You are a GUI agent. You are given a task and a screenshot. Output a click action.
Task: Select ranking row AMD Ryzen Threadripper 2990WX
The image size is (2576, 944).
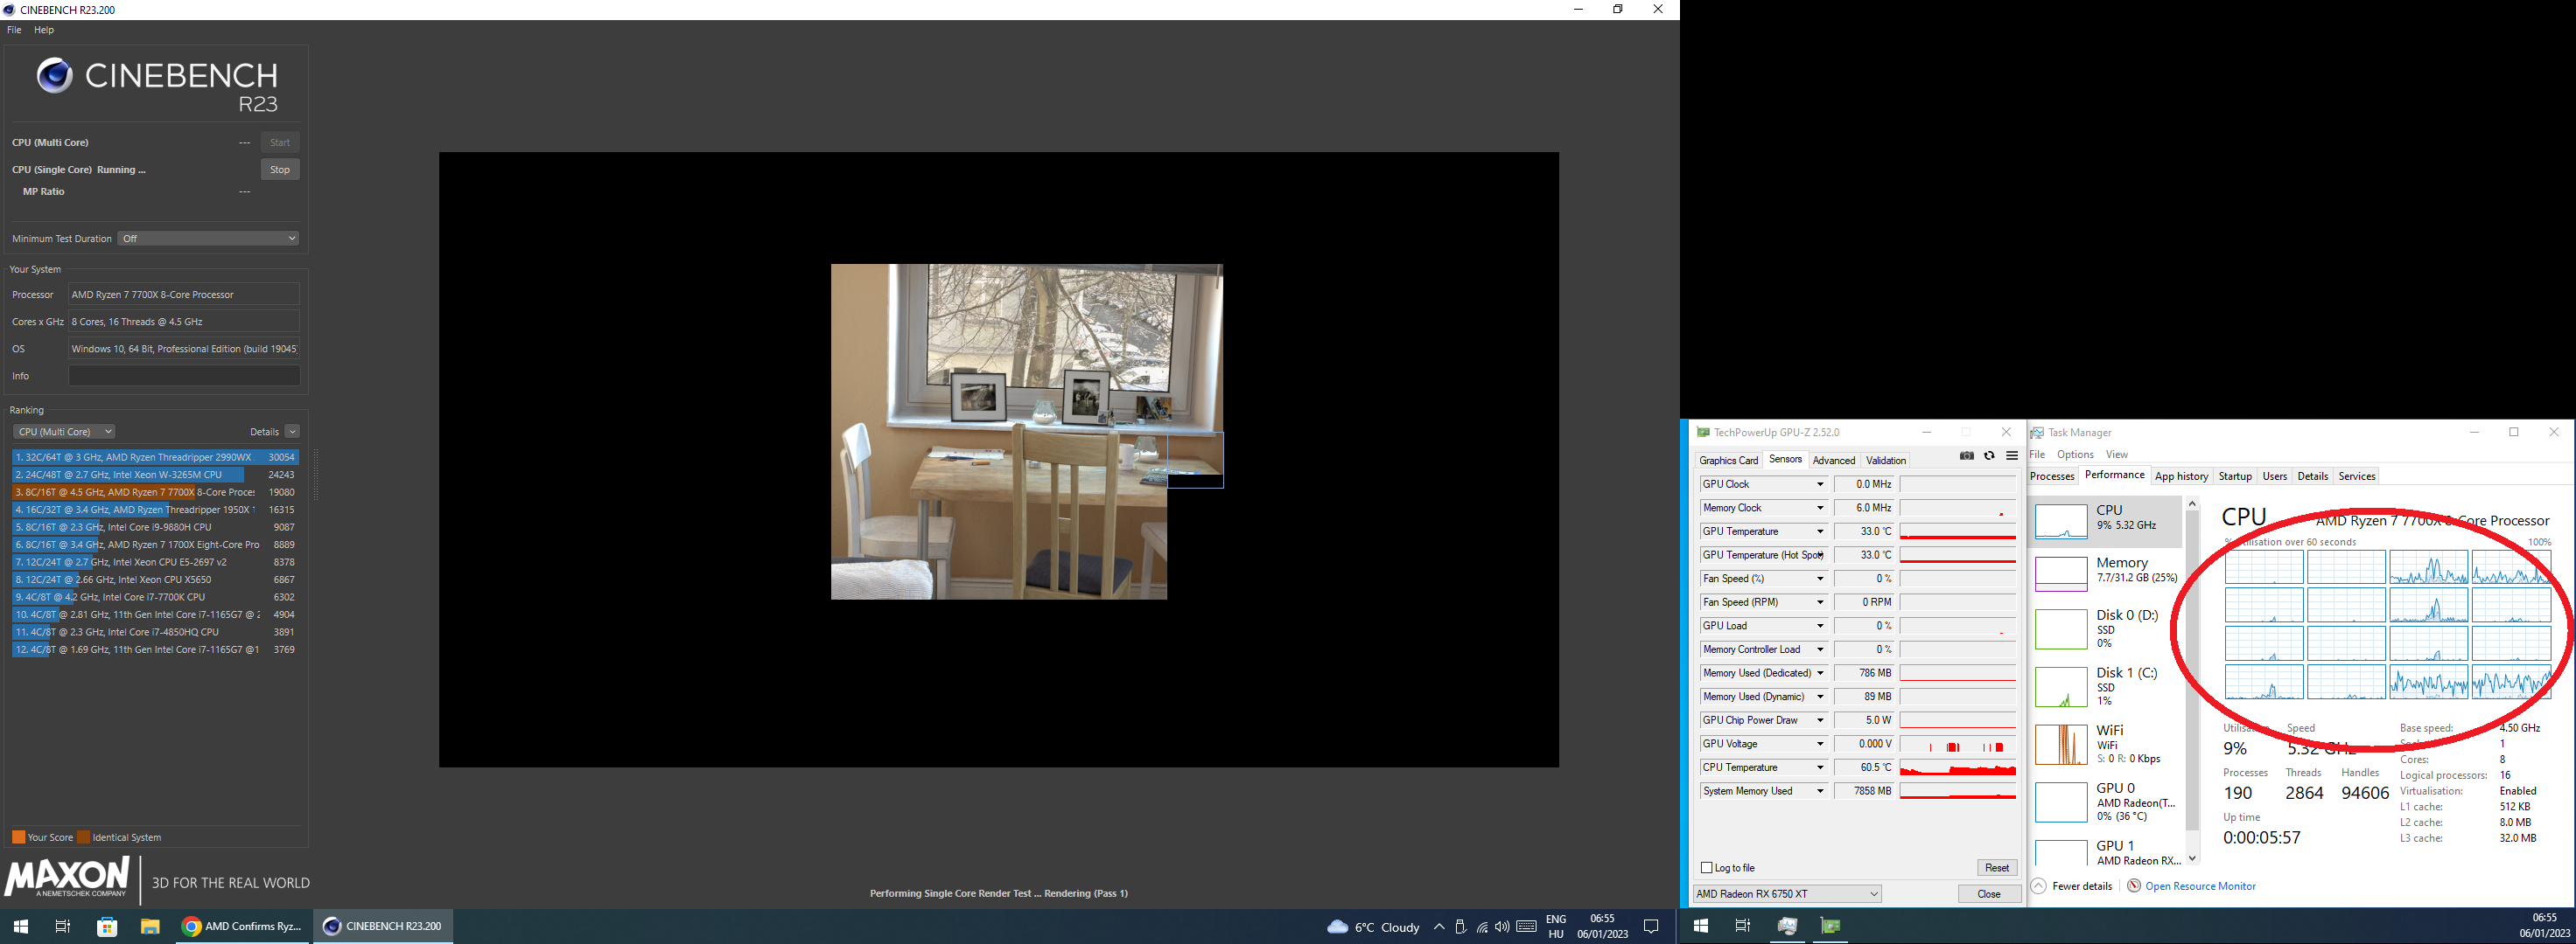155,457
